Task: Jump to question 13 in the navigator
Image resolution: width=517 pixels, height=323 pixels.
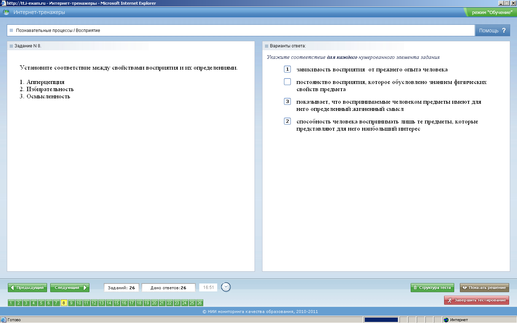Action: tap(102, 303)
